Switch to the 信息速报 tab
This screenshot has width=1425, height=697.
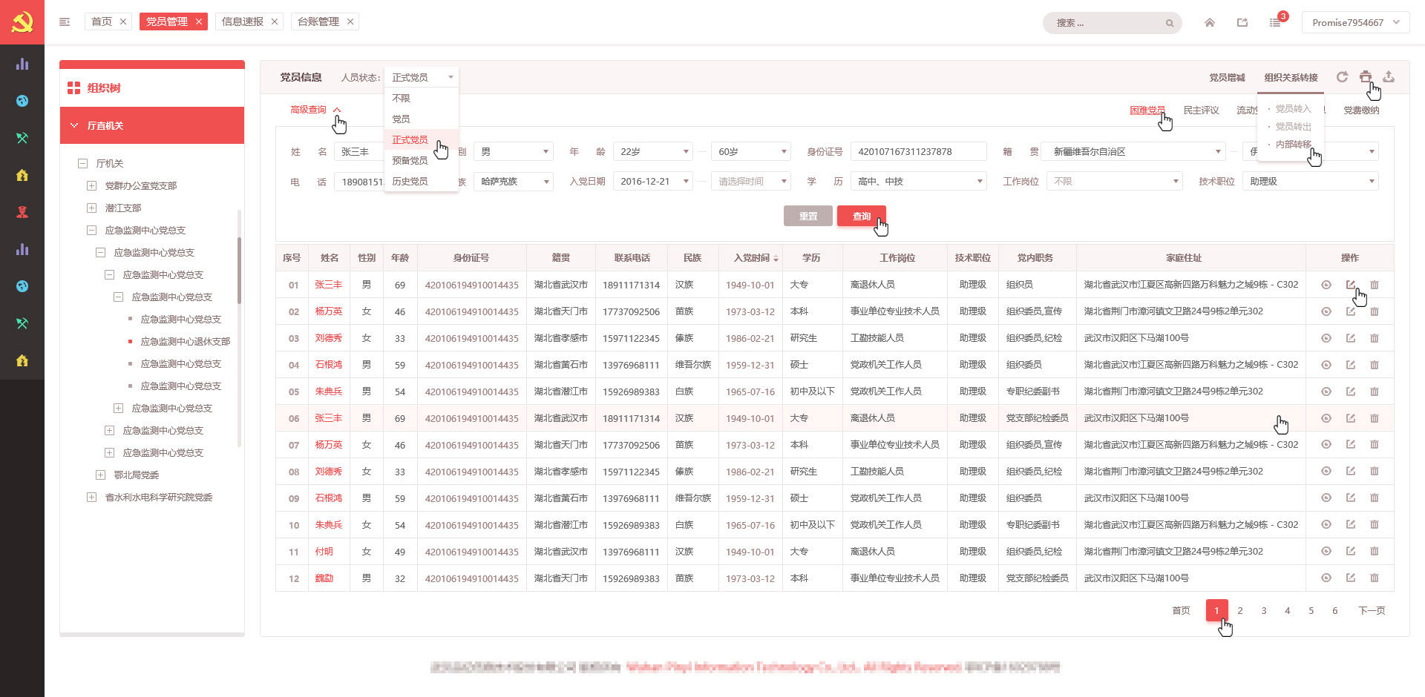[242, 22]
